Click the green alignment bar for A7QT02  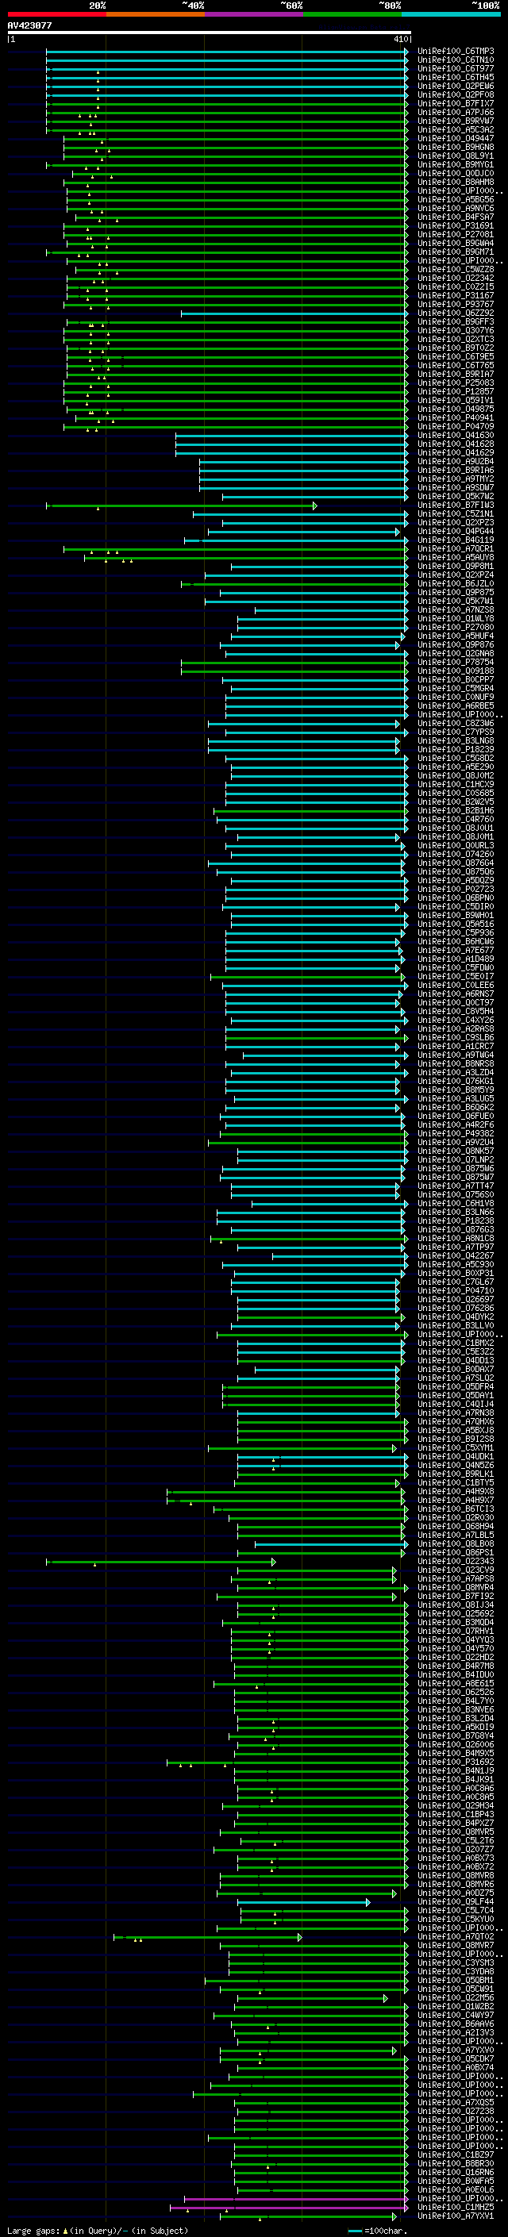click(209, 1937)
